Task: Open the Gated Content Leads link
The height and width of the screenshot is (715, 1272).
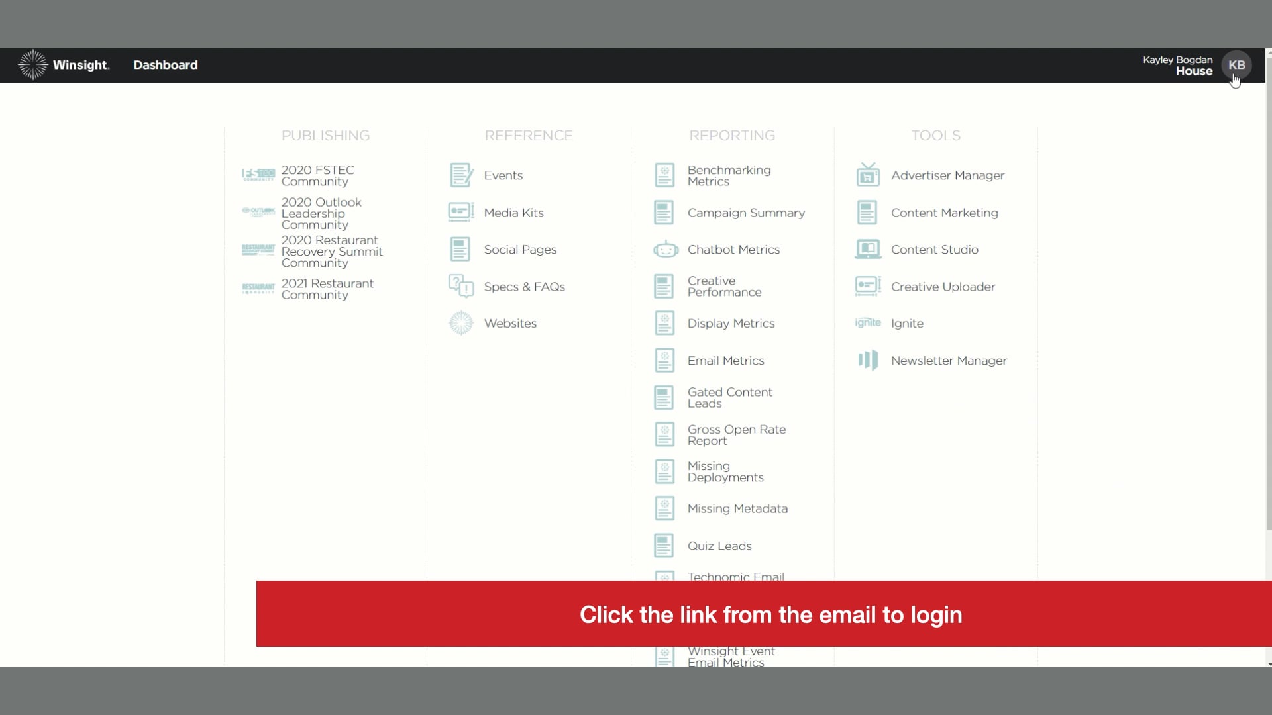Action: [x=729, y=398]
